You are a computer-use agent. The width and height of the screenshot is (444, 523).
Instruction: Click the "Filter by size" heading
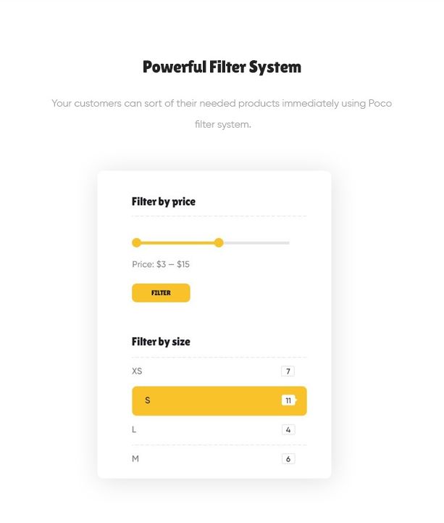pyautogui.click(x=161, y=342)
